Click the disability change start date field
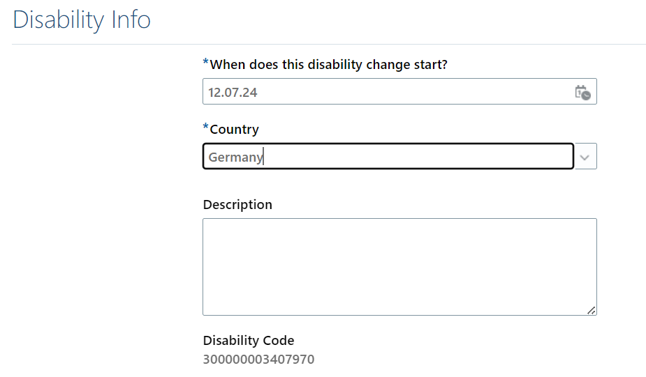 pyautogui.click(x=399, y=91)
